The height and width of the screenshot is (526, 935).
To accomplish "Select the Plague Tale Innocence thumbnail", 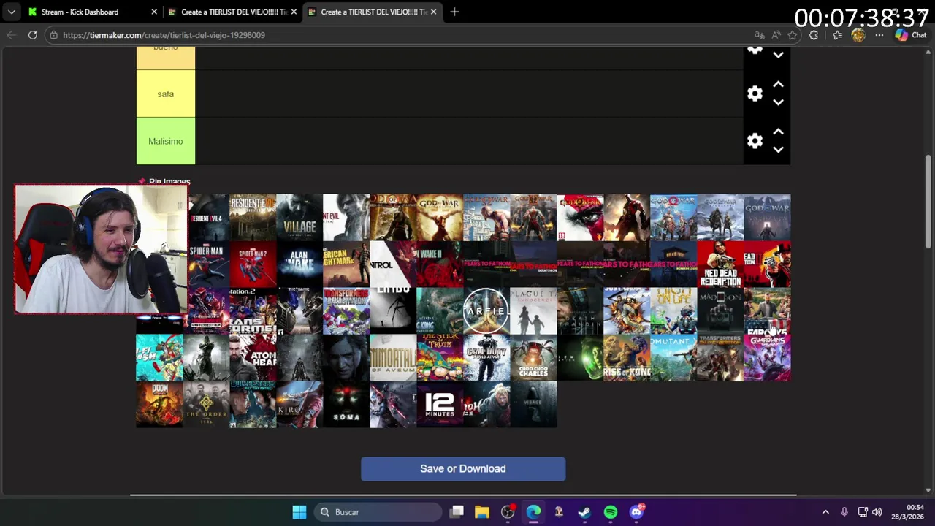I will (x=533, y=310).
